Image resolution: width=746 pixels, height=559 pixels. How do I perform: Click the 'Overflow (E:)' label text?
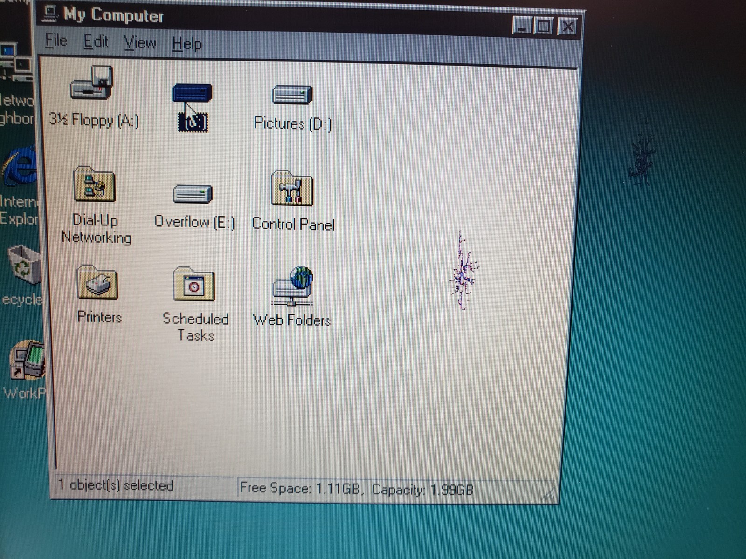(195, 222)
